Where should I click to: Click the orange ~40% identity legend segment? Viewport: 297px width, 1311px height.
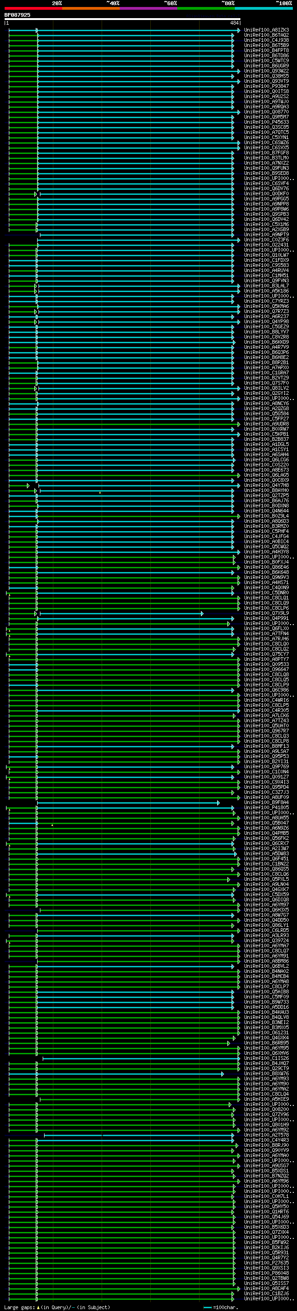(x=91, y=8)
